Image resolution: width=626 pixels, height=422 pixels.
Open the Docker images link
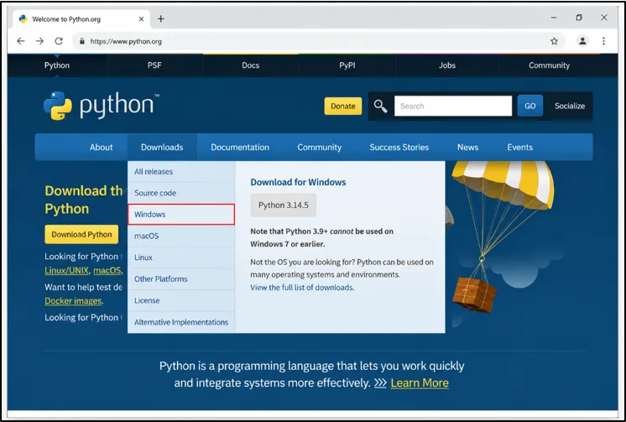point(73,301)
